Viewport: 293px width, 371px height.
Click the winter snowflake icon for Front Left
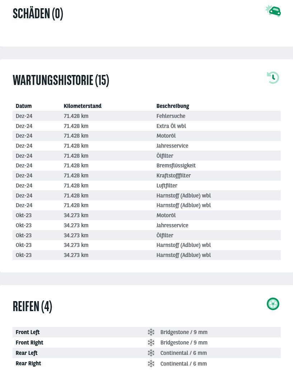click(151, 332)
